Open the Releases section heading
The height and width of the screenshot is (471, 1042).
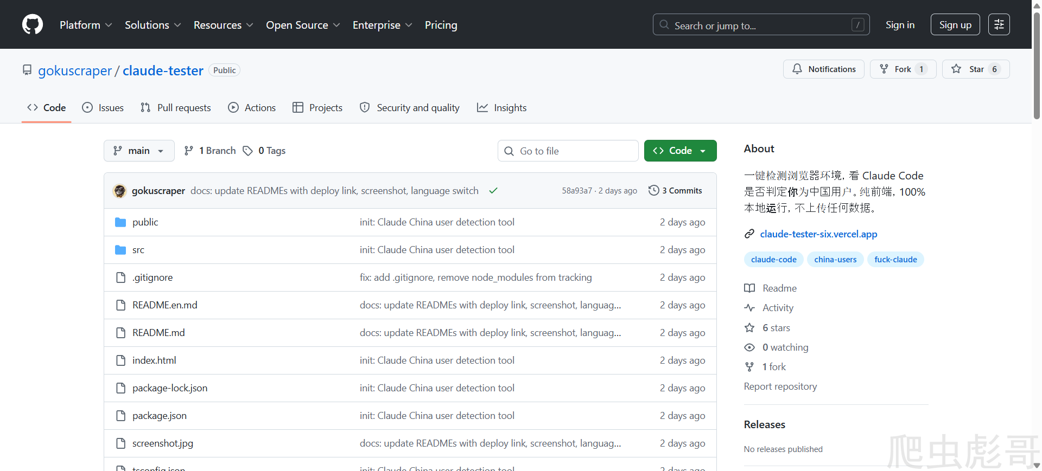tap(765, 424)
